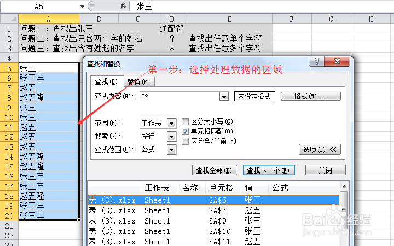Expand the 格式 button's arrow menu
The height and width of the screenshot is (246, 394).
click(x=338, y=96)
